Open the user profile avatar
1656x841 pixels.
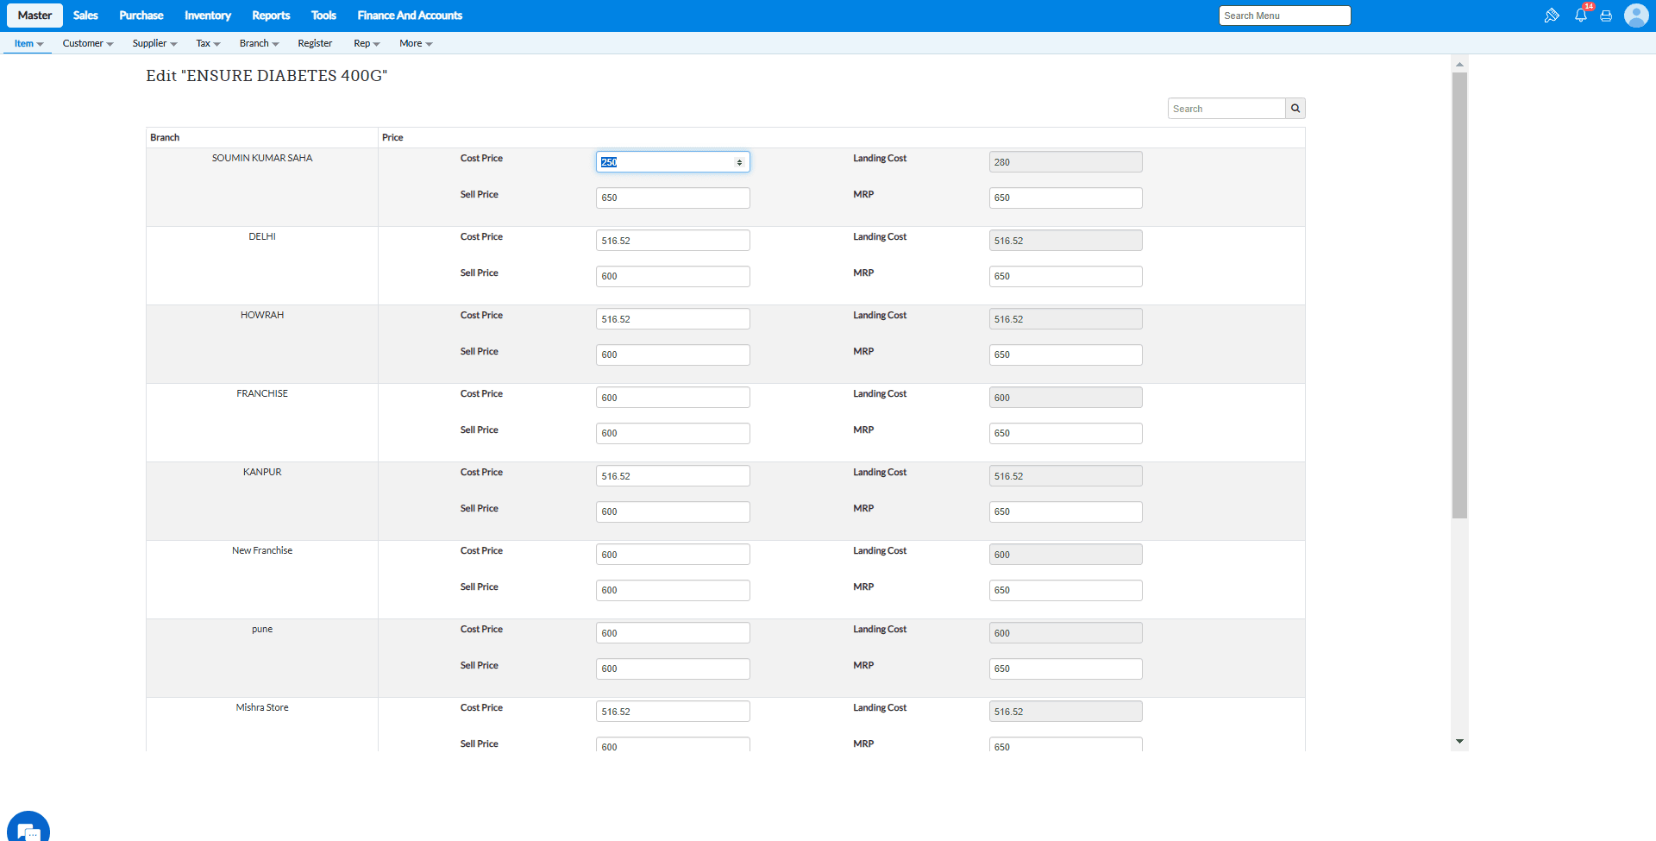pos(1636,16)
